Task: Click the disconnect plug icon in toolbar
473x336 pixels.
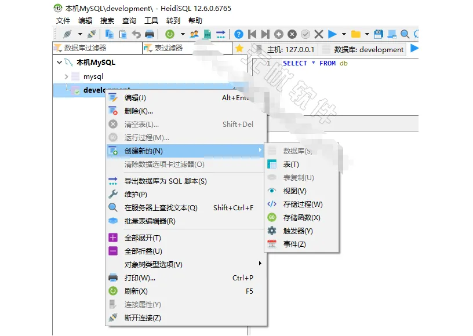Action: 92,34
